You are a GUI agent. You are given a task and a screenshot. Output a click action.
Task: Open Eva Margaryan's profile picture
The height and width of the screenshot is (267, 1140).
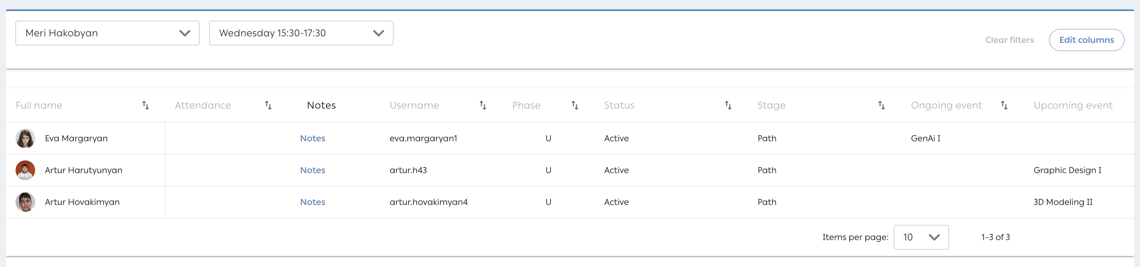pos(25,138)
